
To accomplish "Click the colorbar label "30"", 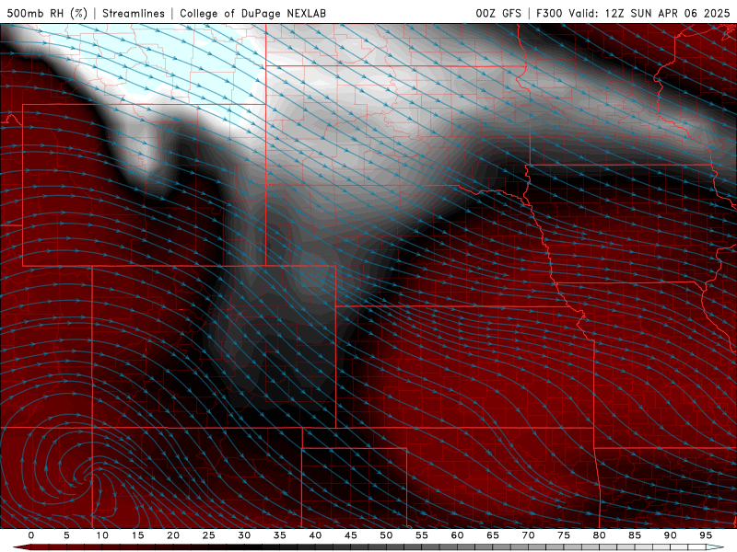I will pos(244,535).
